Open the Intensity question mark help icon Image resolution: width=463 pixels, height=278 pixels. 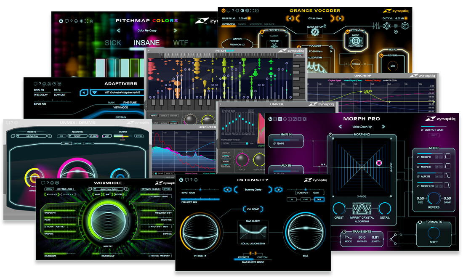192,180
